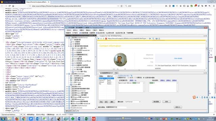Click icon of step 12 打开网页CompanyLink
Image resolution: width=216 pixels, height=121 pixels.
pyautogui.click(x=73, y=50)
